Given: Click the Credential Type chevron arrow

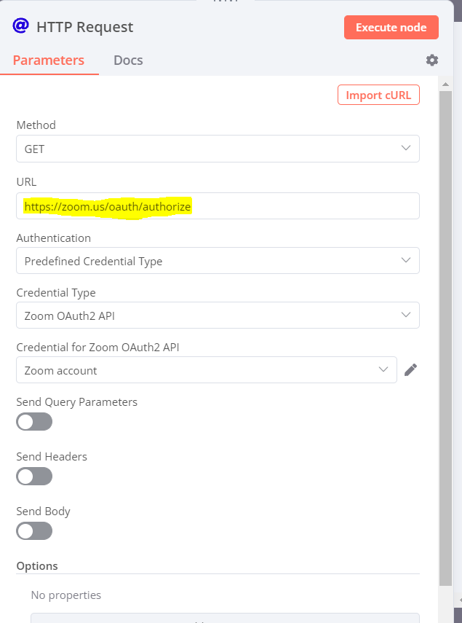Looking at the screenshot, I should pos(406,316).
